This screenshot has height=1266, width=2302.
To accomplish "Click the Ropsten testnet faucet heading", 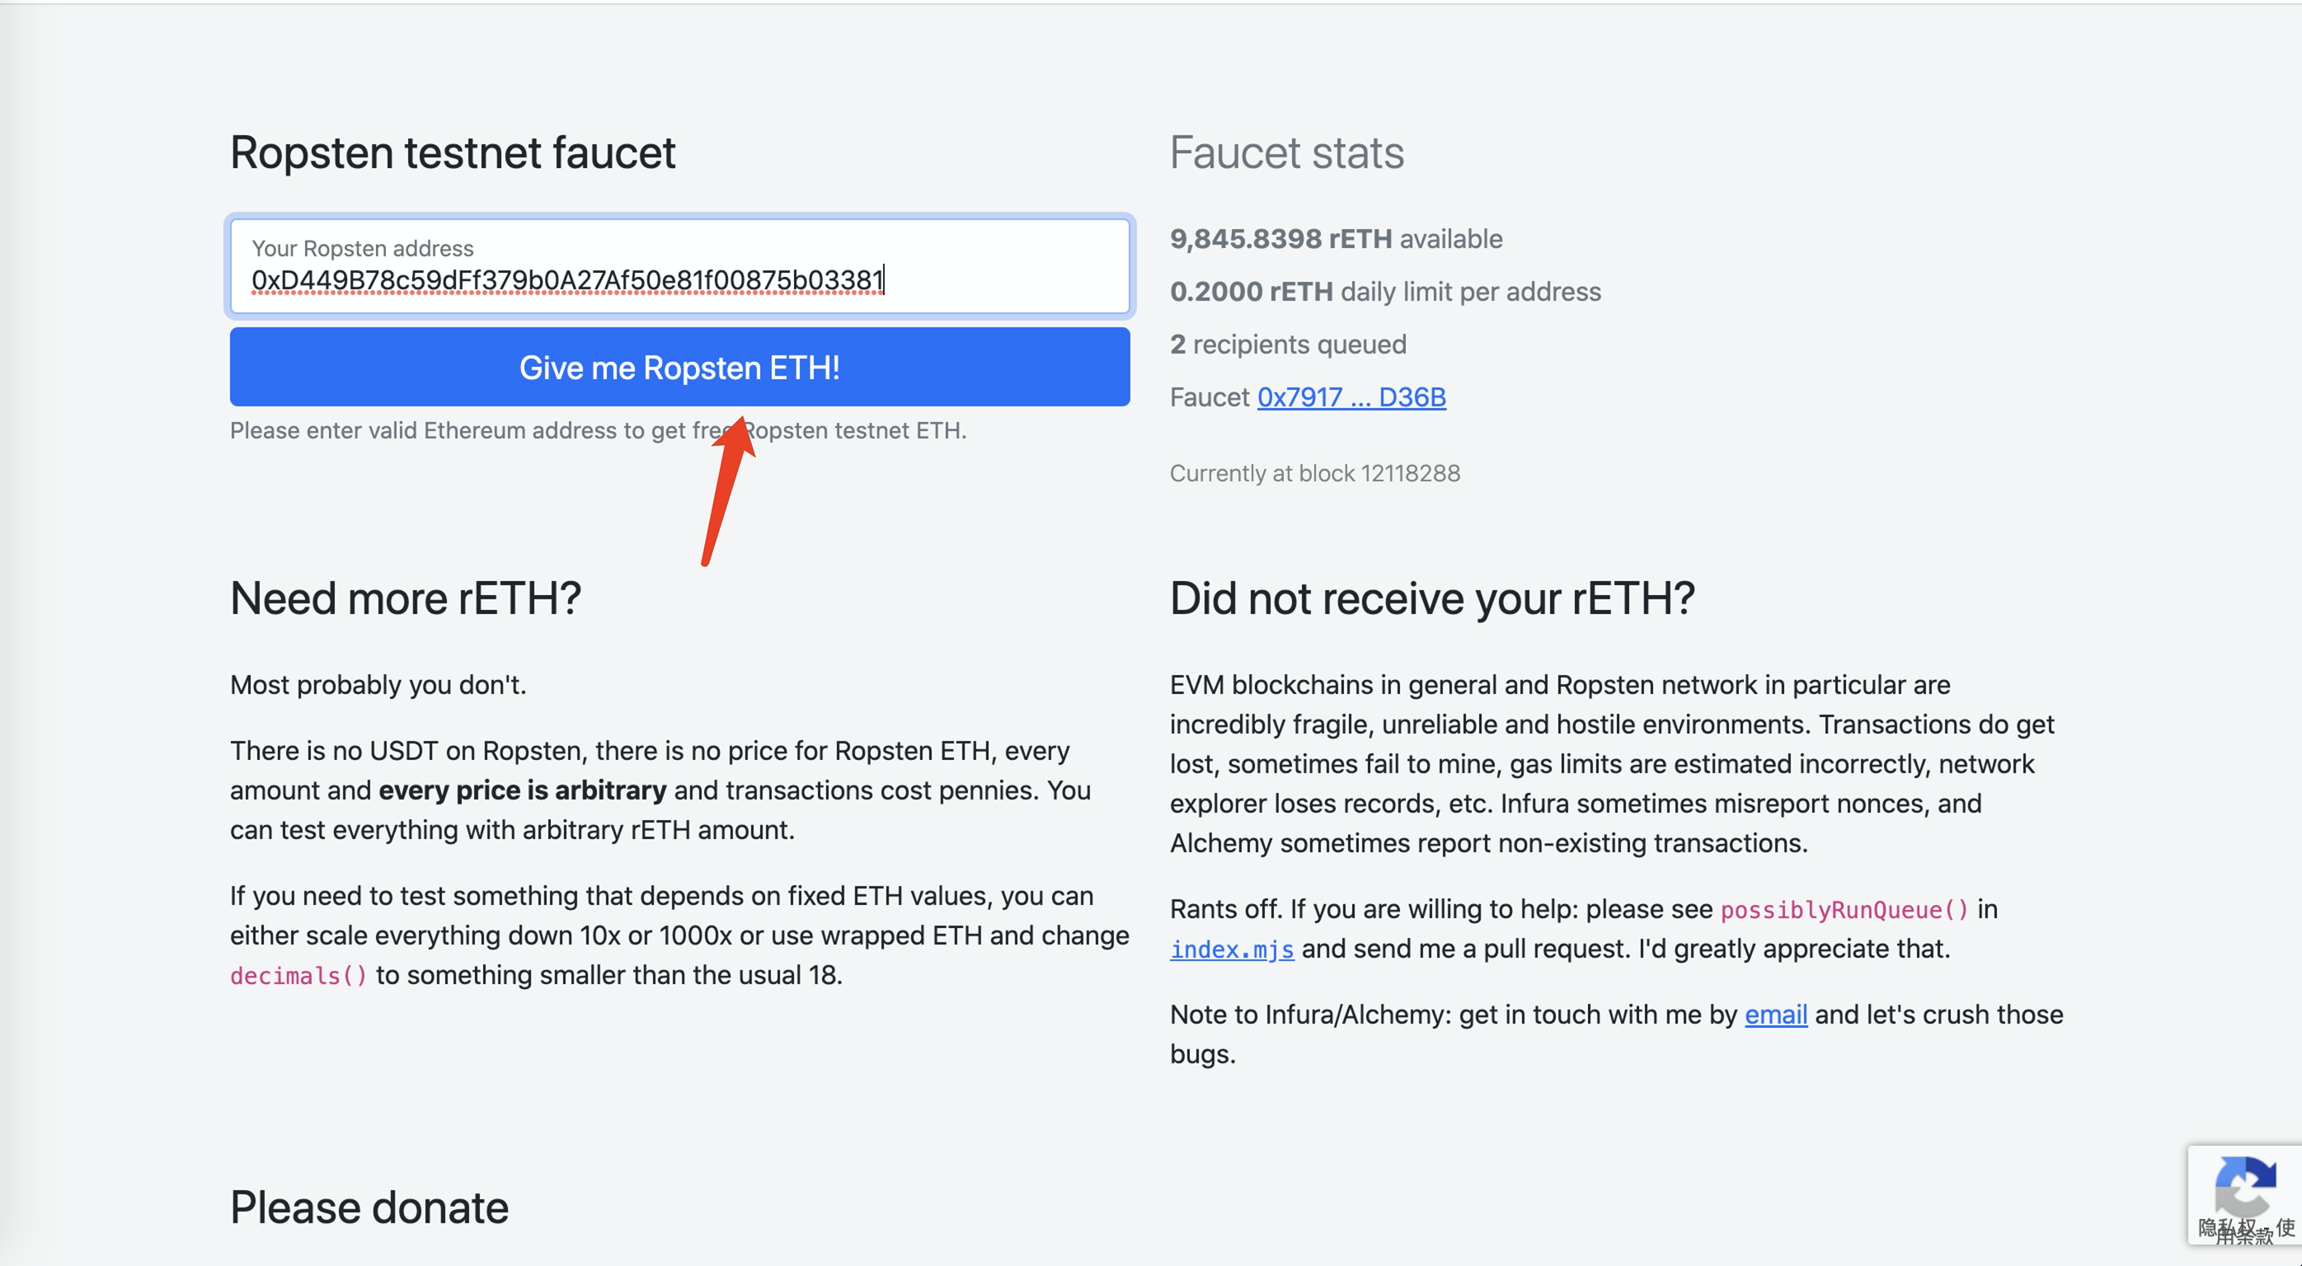I will (452, 152).
